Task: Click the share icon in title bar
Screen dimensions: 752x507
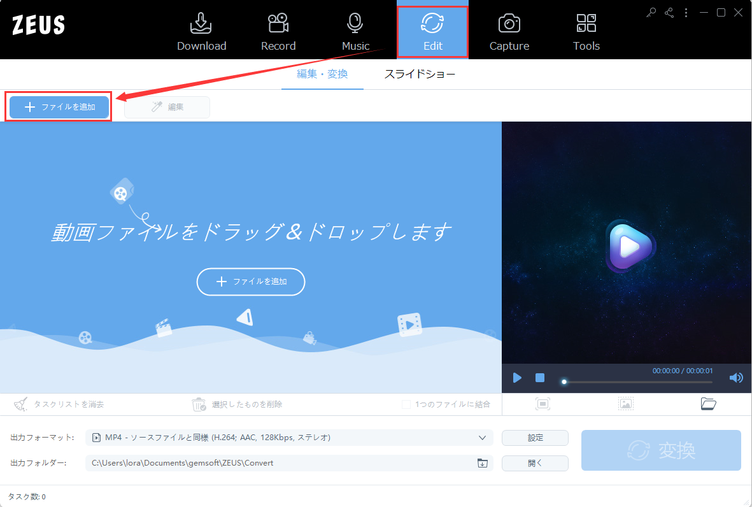Action: 669,13
